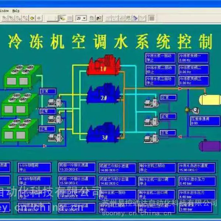The width and height of the screenshot is (221, 221).
Task: Click the 正常 box beside top cooling tower
Action: point(48,91)
